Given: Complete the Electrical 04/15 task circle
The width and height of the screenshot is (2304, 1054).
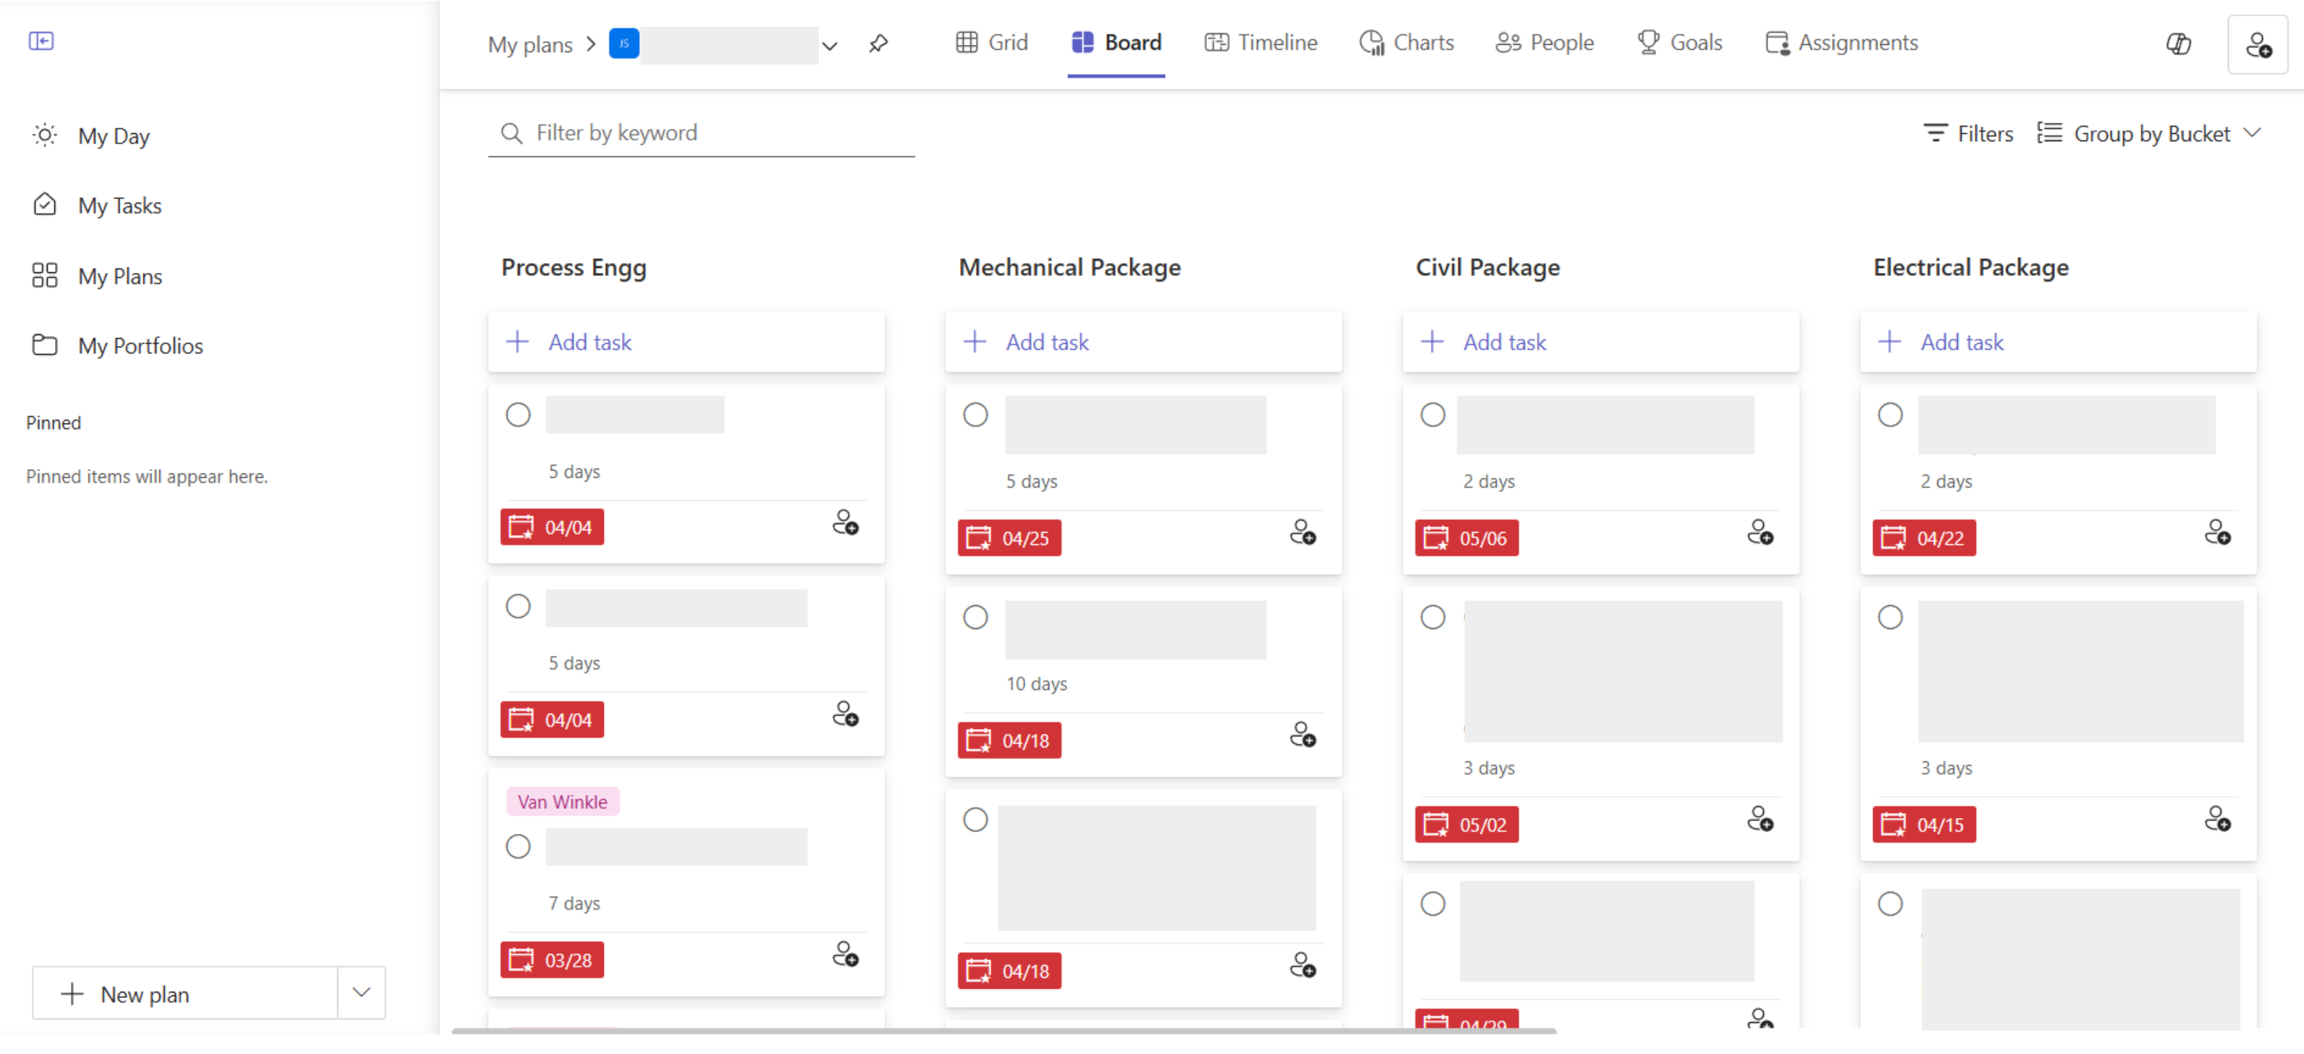Looking at the screenshot, I should [1890, 617].
